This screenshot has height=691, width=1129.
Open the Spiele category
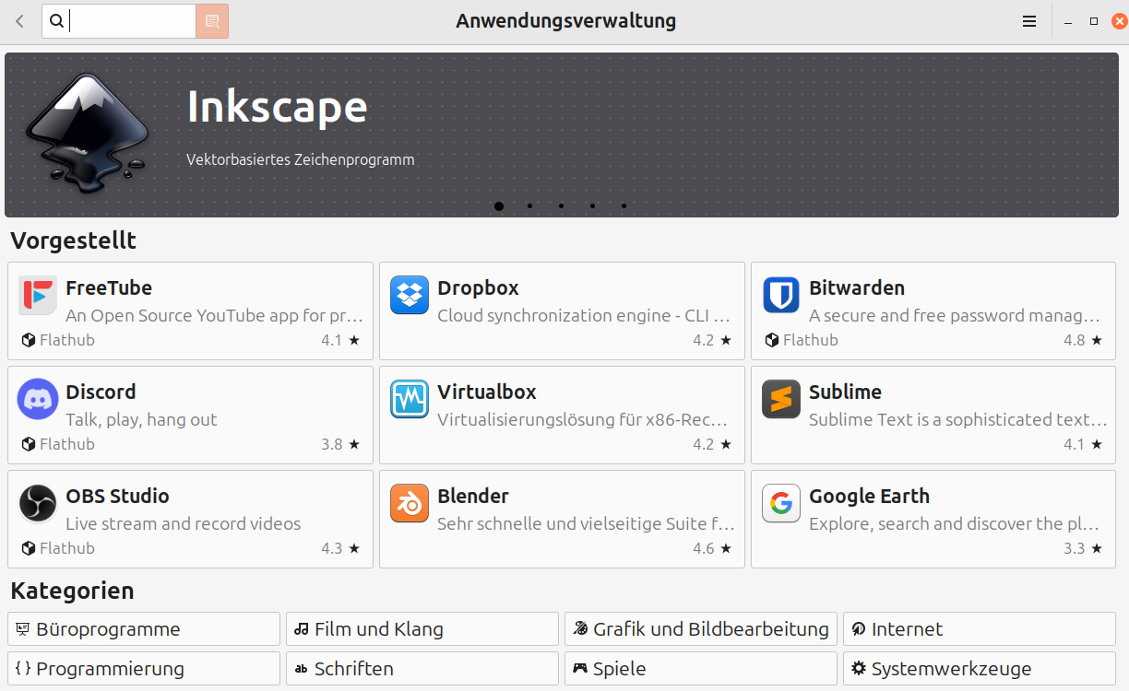[701, 669]
